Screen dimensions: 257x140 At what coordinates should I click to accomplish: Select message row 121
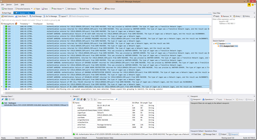105,27
